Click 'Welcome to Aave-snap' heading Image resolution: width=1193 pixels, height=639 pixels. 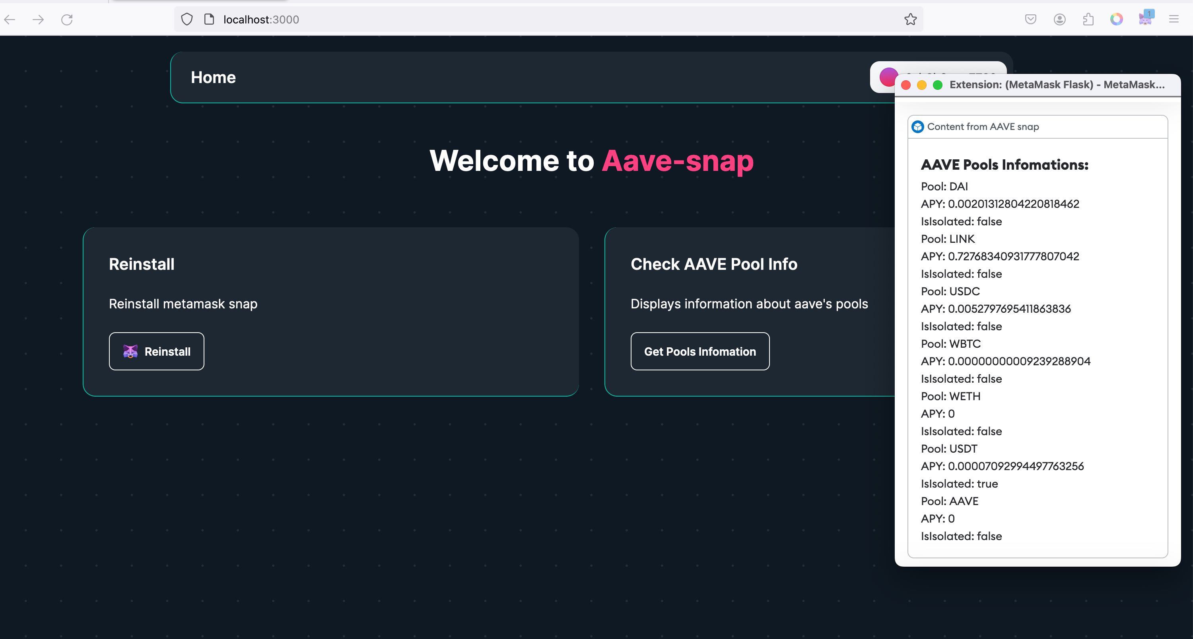click(x=591, y=161)
